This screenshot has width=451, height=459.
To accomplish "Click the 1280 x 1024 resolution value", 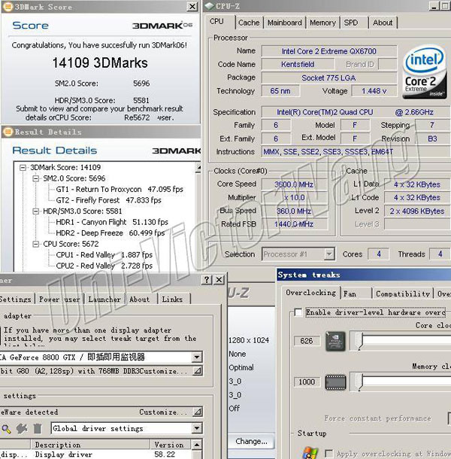I will pos(249,340).
